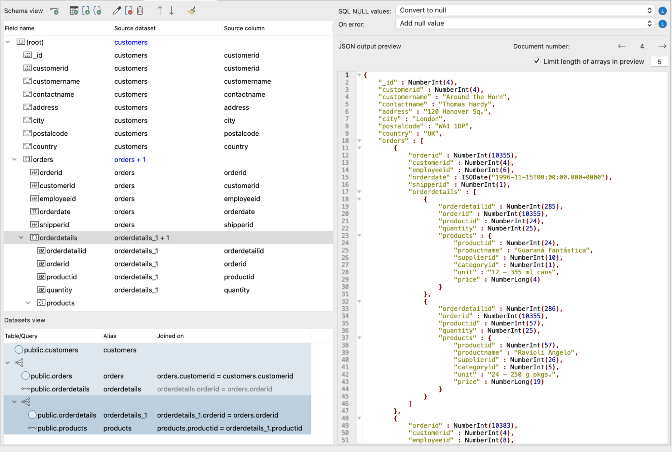The width and height of the screenshot is (672, 452).
Task: Open the edit field pencil icon
Action: pos(116,11)
